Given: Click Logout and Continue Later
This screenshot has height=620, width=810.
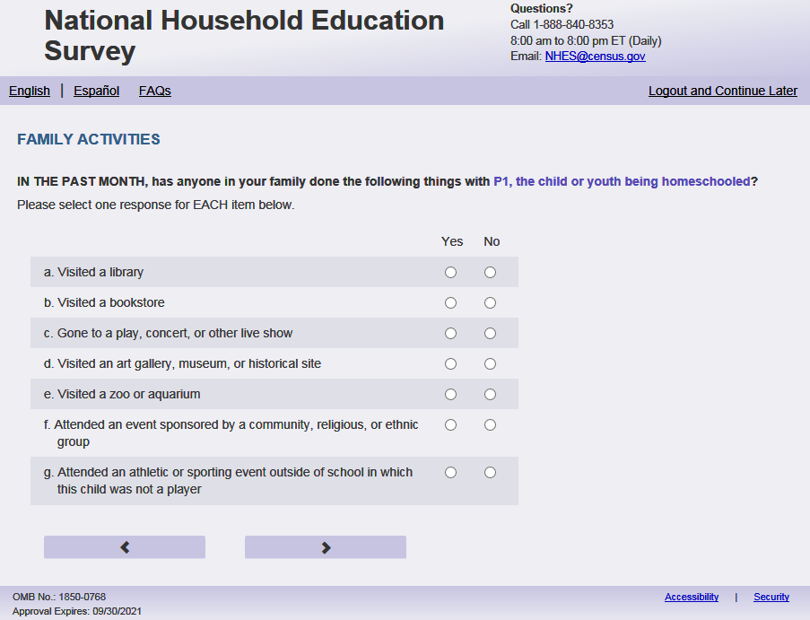Looking at the screenshot, I should pyautogui.click(x=722, y=91).
